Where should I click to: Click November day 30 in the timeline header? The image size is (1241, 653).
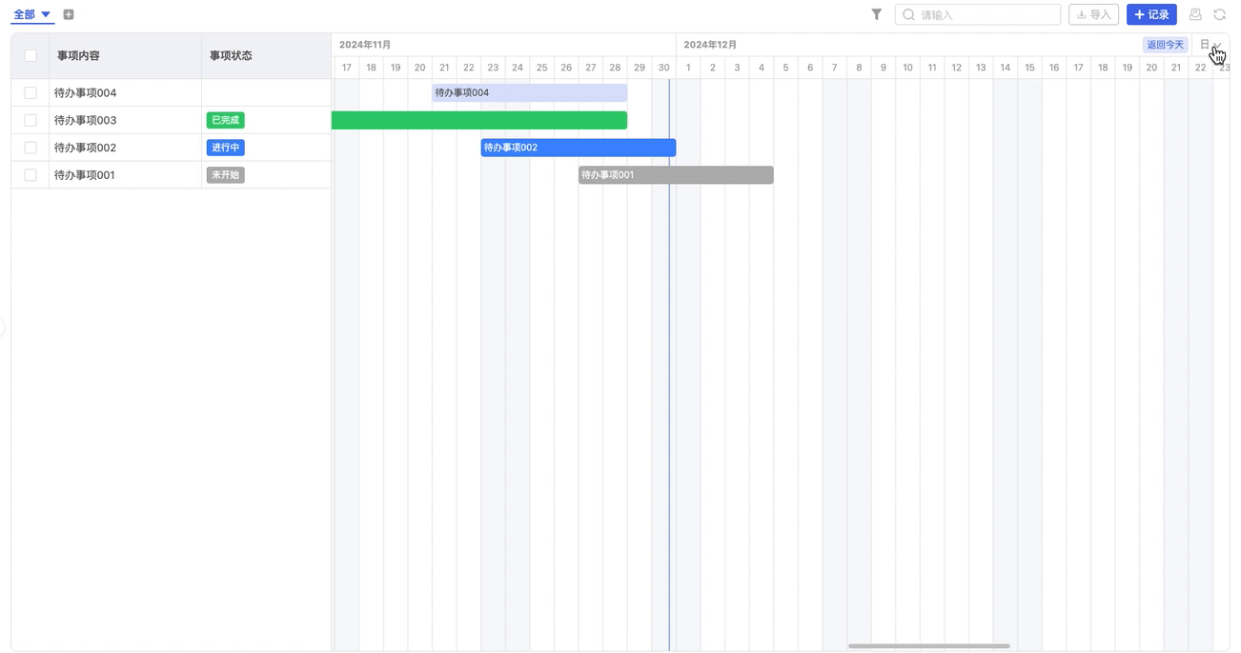pos(663,68)
